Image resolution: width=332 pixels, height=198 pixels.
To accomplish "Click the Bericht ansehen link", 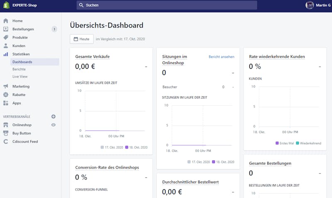I will click(222, 57).
